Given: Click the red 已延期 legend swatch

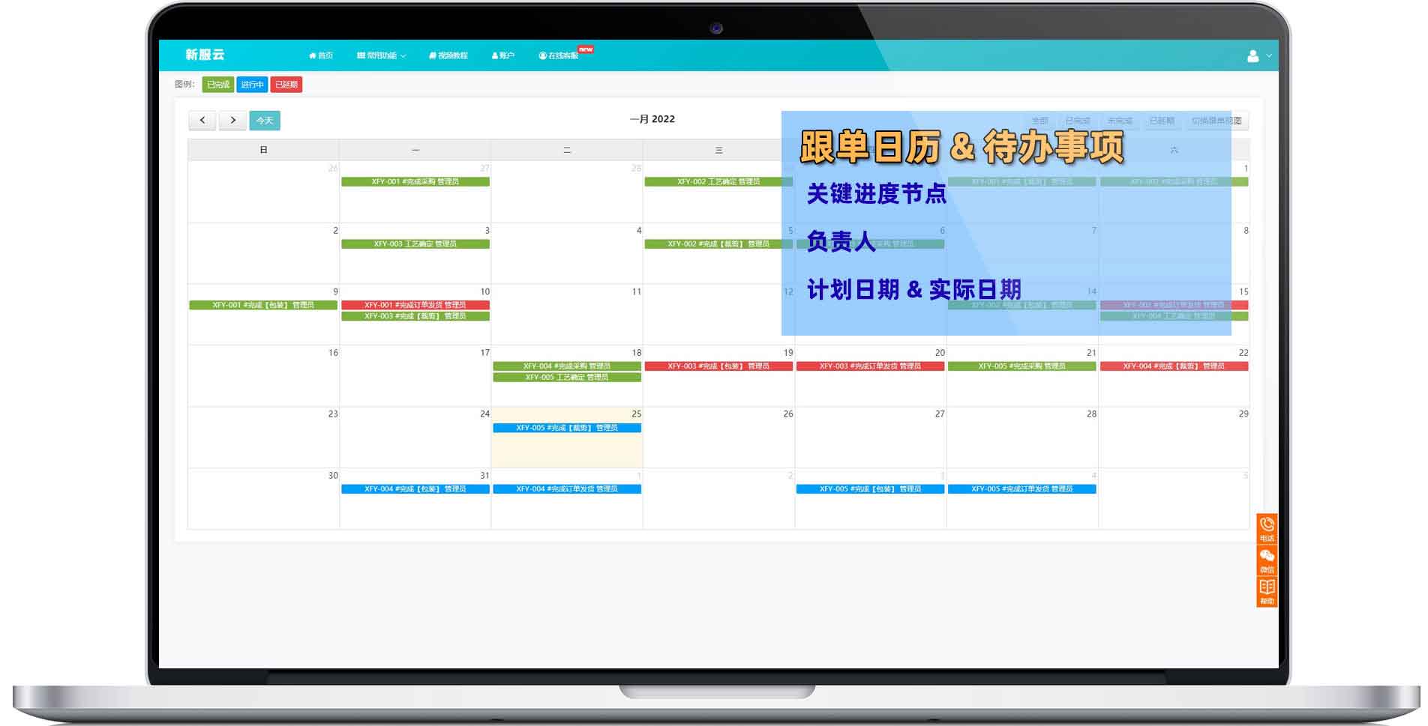Looking at the screenshot, I should [x=286, y=85].
